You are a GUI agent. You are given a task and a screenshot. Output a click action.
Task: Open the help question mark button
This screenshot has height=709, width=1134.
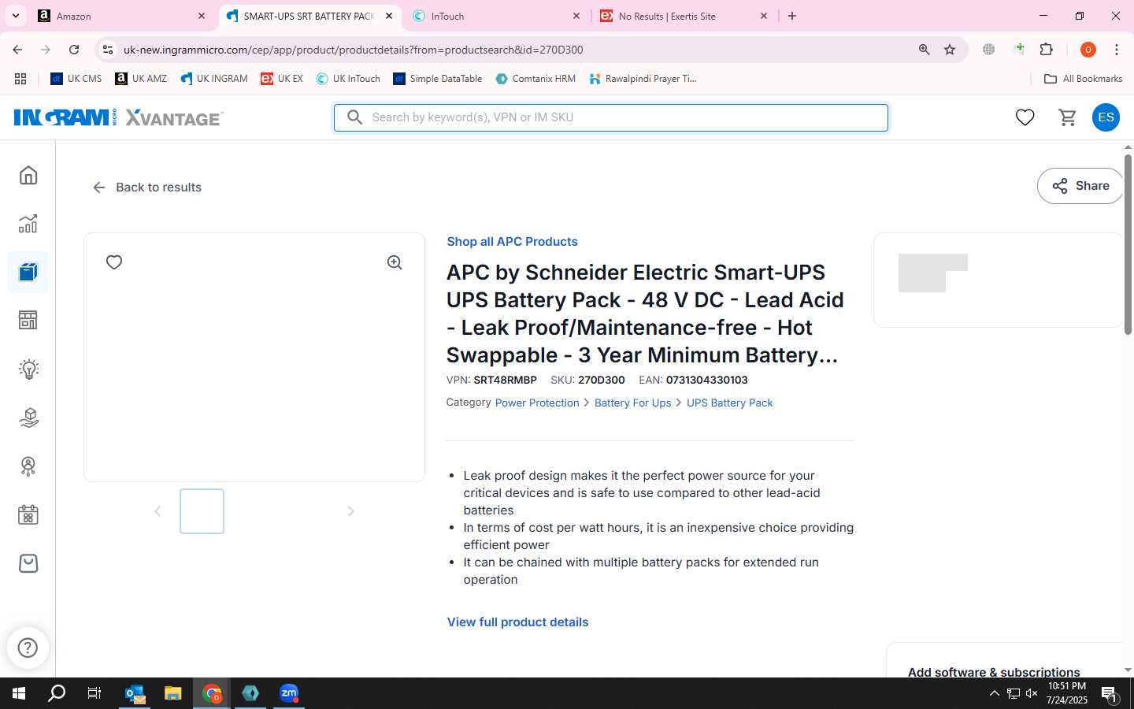[28, 648]
